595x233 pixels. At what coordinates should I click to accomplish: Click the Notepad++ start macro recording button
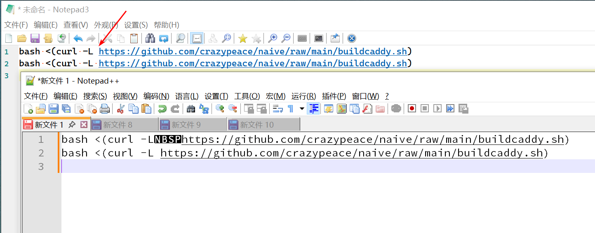coord(412,109)
